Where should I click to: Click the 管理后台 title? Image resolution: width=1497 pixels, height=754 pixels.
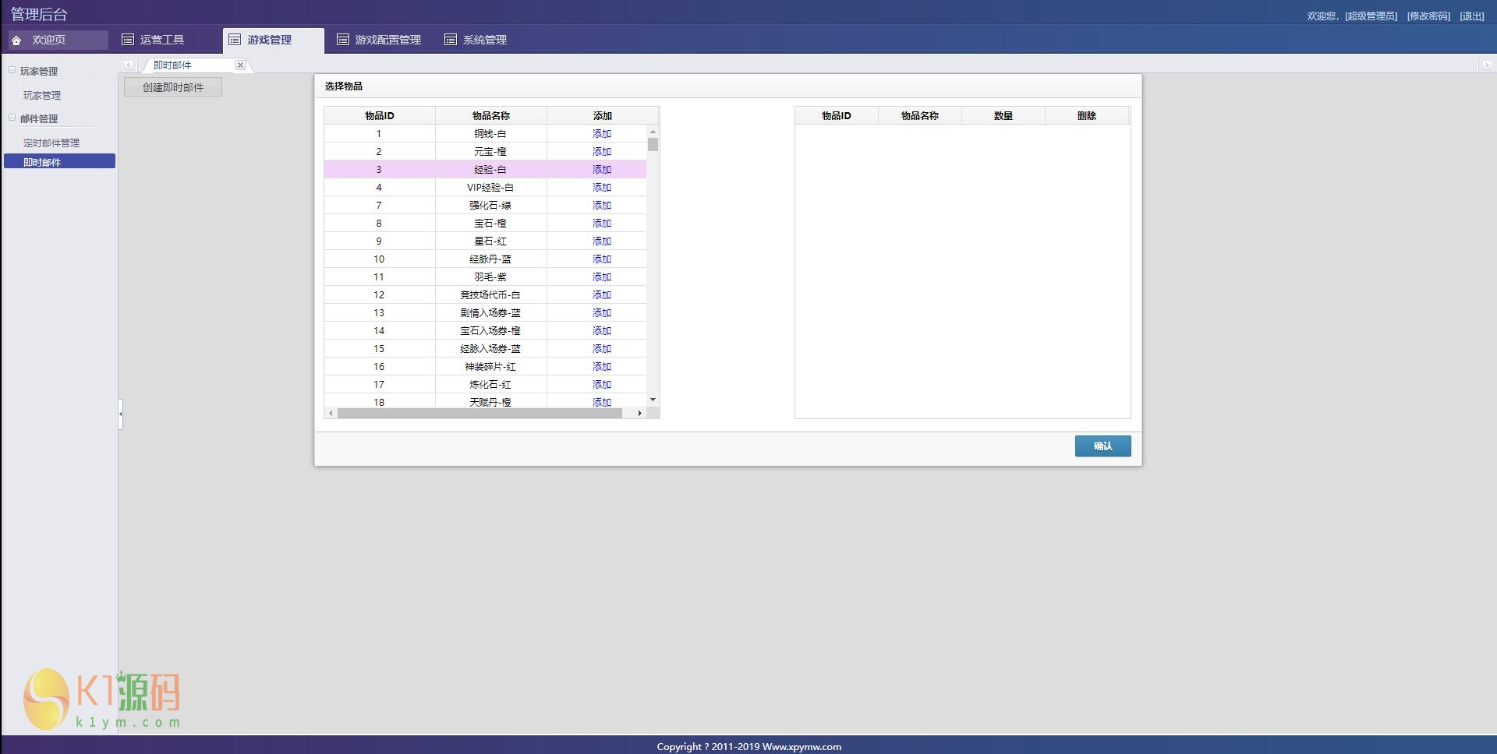39,15
